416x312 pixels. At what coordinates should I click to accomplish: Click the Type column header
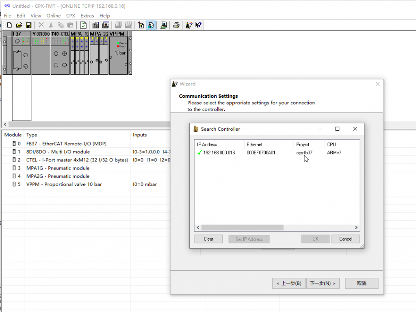coord(77,135)
